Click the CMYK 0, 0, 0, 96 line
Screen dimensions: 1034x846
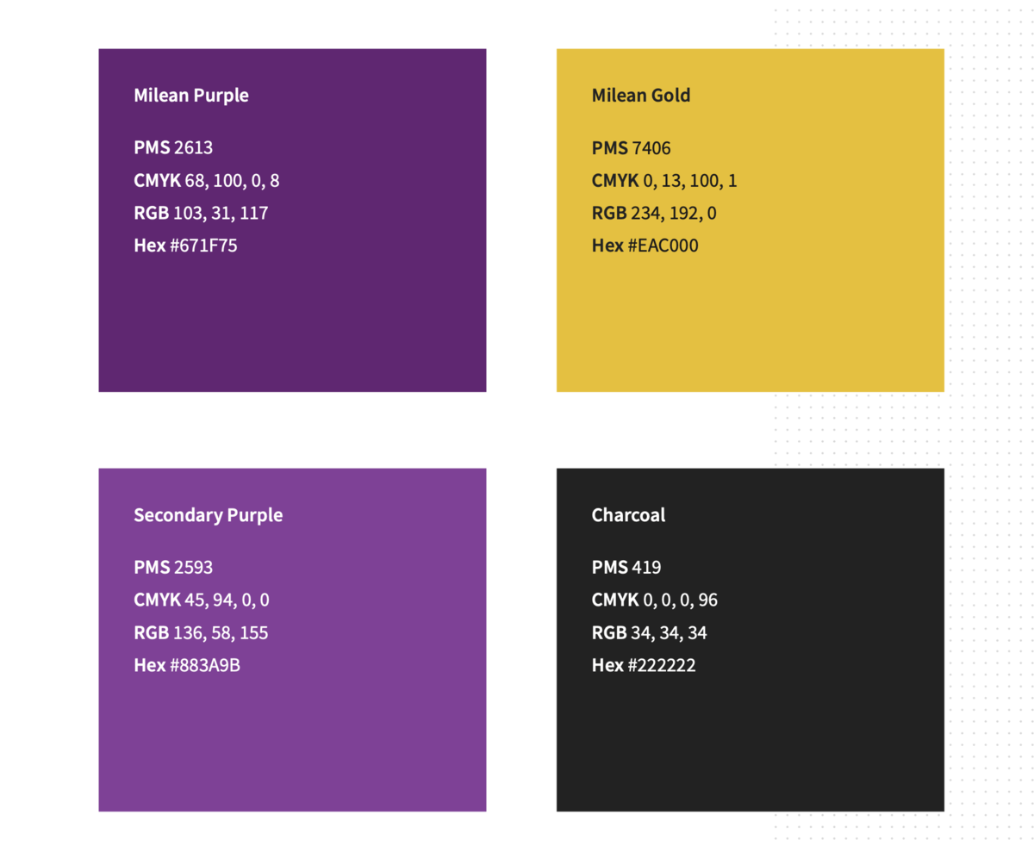(655, 600)
